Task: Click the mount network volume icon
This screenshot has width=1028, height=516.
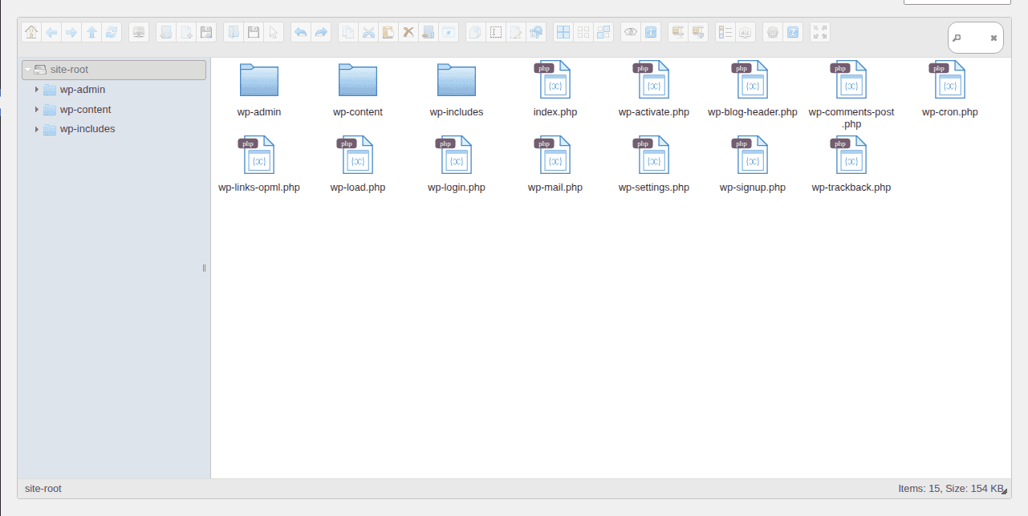Action: 139,33
